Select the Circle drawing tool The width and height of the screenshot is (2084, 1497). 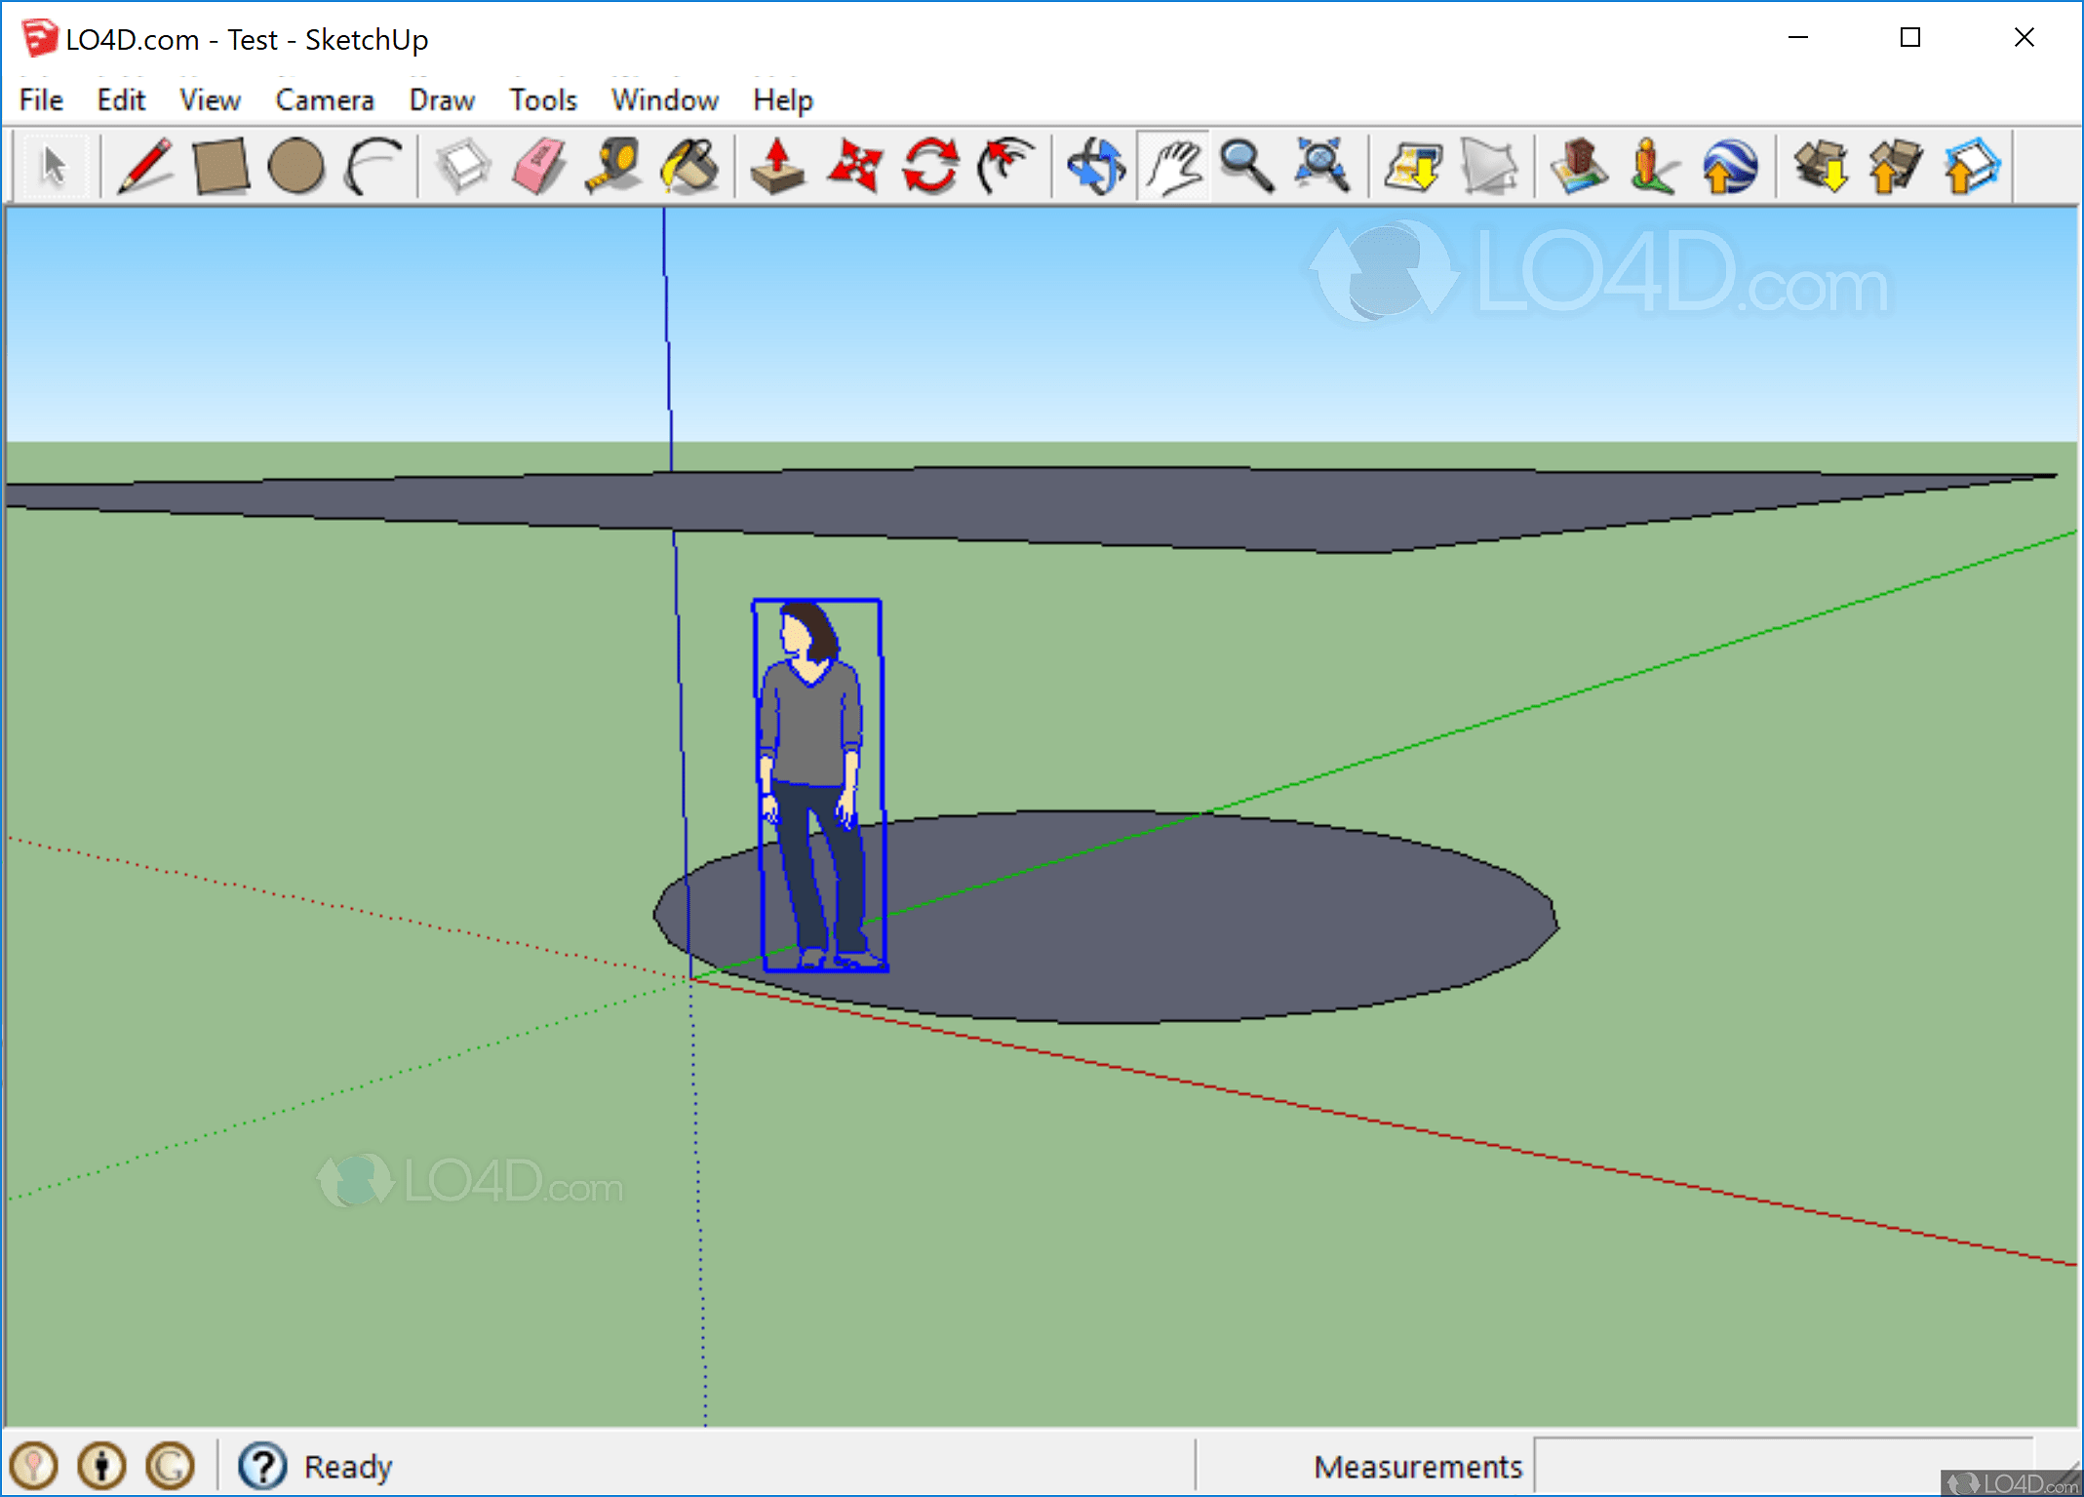[x=295, y=167]
